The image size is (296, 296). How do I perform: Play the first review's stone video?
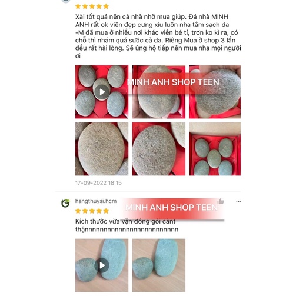pyautogui.click(x=102, y=92)
